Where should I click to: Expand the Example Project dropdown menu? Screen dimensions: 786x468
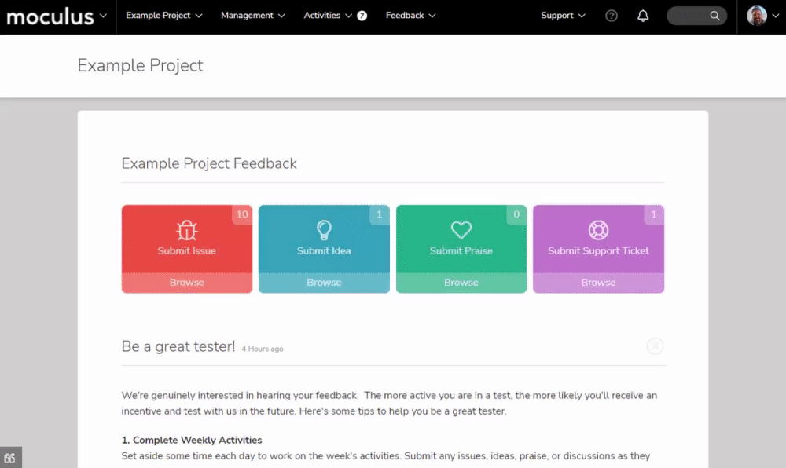[x=164, y=16]
